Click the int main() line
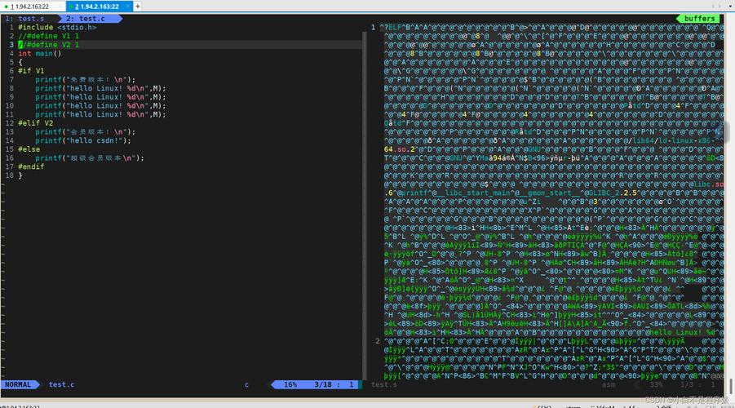Screen dimensions: 735x408 (40, 54)
